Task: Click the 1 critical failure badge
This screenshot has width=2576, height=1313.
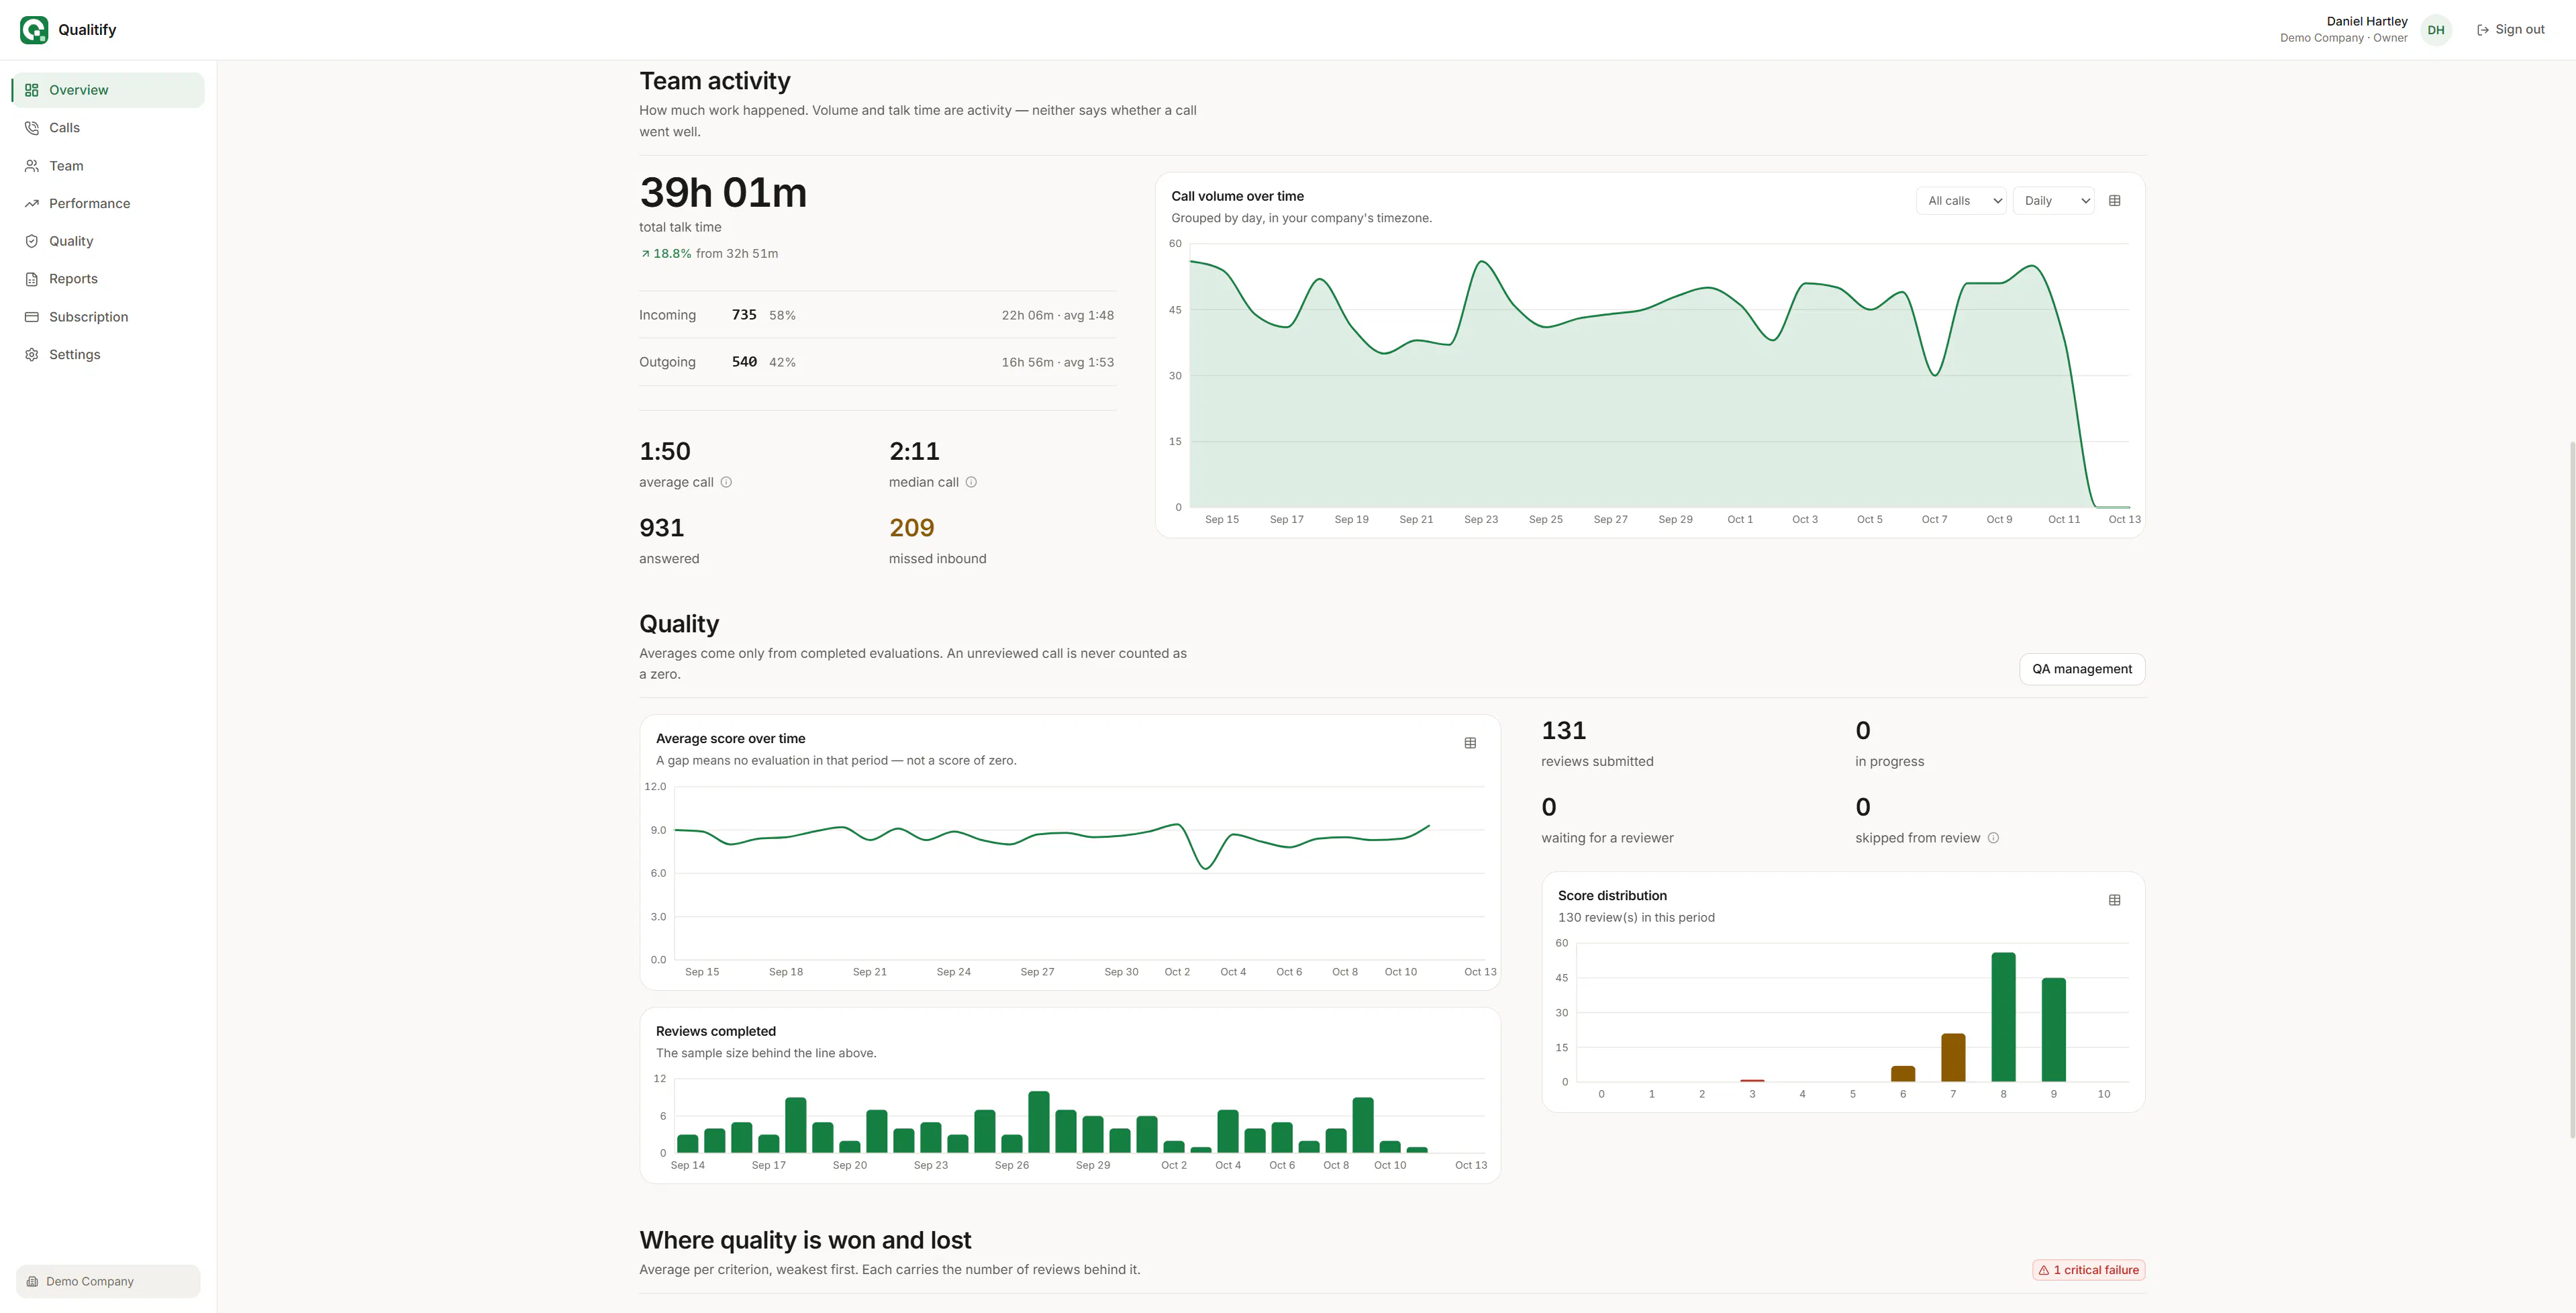Action: coord(2089,1270)
